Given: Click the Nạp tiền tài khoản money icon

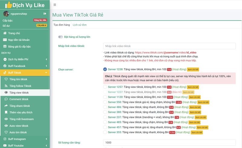Looking at the screenshot, I should click(x=5, y=40).
